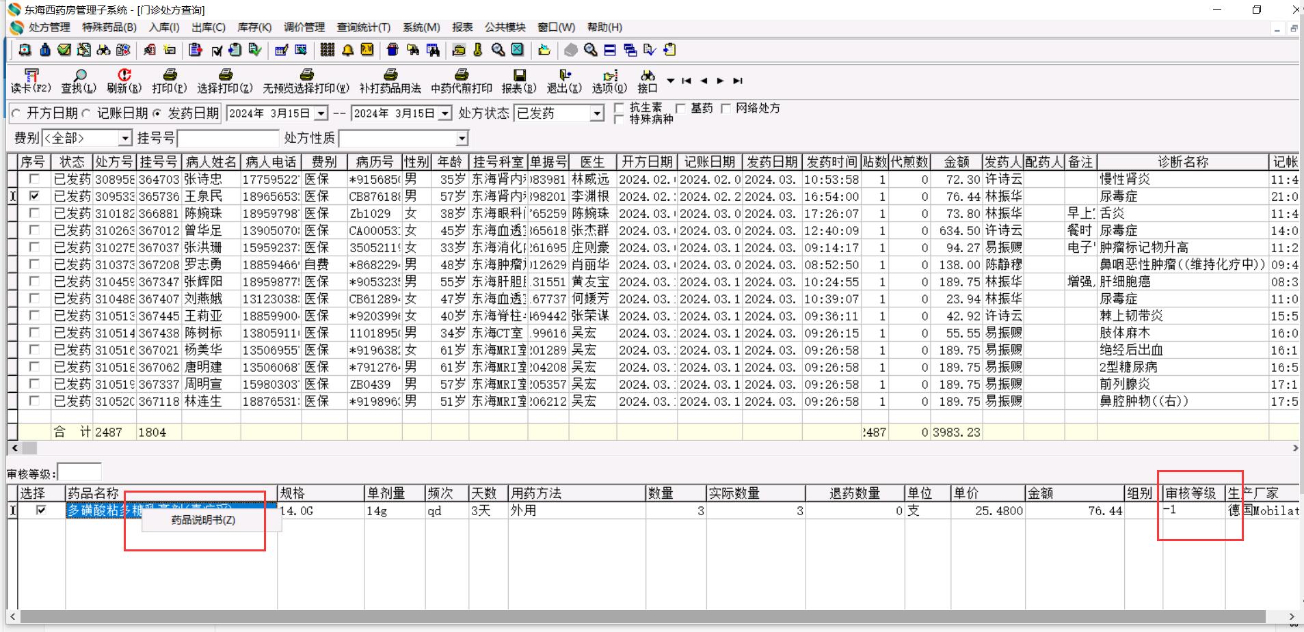This screenshot has width=1304, height=632.
Task: Enable the 抗生素 checkbox
Action: 619,108
